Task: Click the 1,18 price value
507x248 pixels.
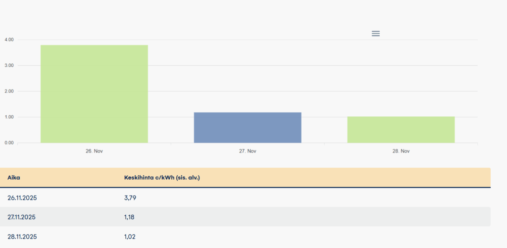Action: [x=130, y=217]
